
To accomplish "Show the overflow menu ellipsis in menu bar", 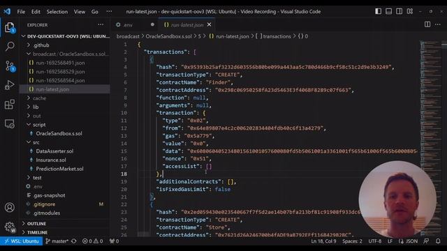I will click(x=109, y=12).
